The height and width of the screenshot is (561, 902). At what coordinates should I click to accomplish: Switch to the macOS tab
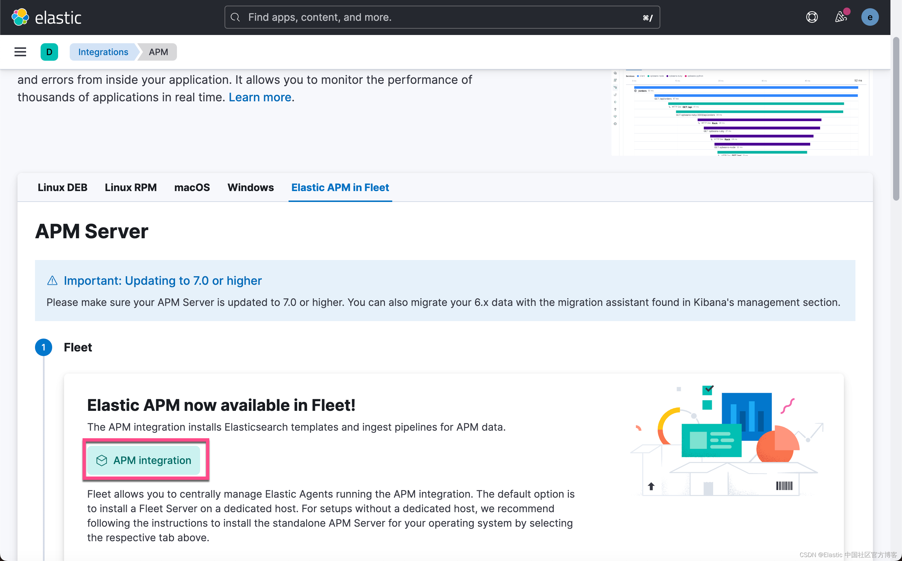tap(192, 187)
